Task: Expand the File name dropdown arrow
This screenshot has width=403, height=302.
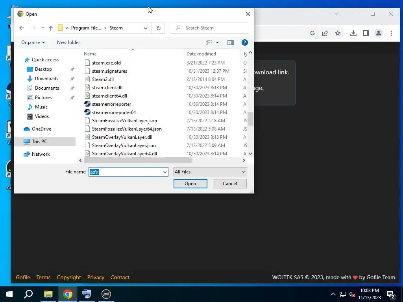Action: point(165,172)
